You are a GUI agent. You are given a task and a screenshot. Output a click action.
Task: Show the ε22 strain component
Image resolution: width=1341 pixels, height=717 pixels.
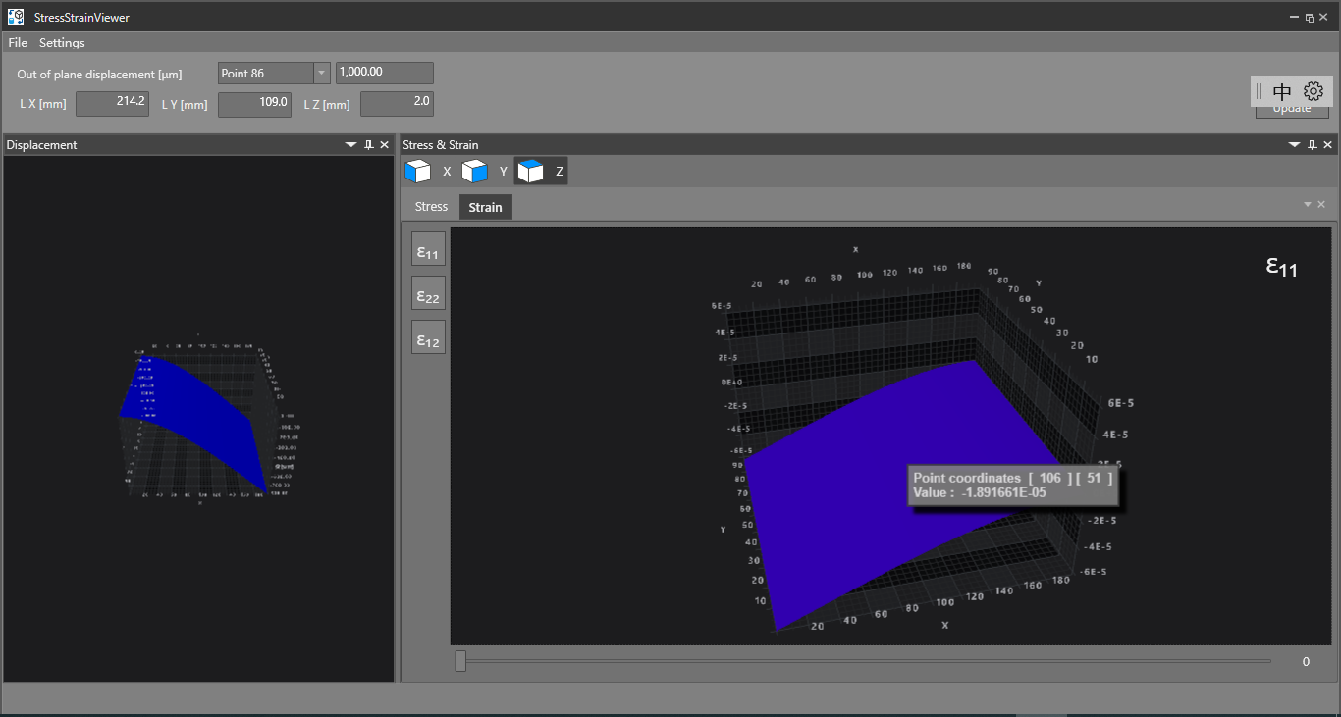click(428, 293)
